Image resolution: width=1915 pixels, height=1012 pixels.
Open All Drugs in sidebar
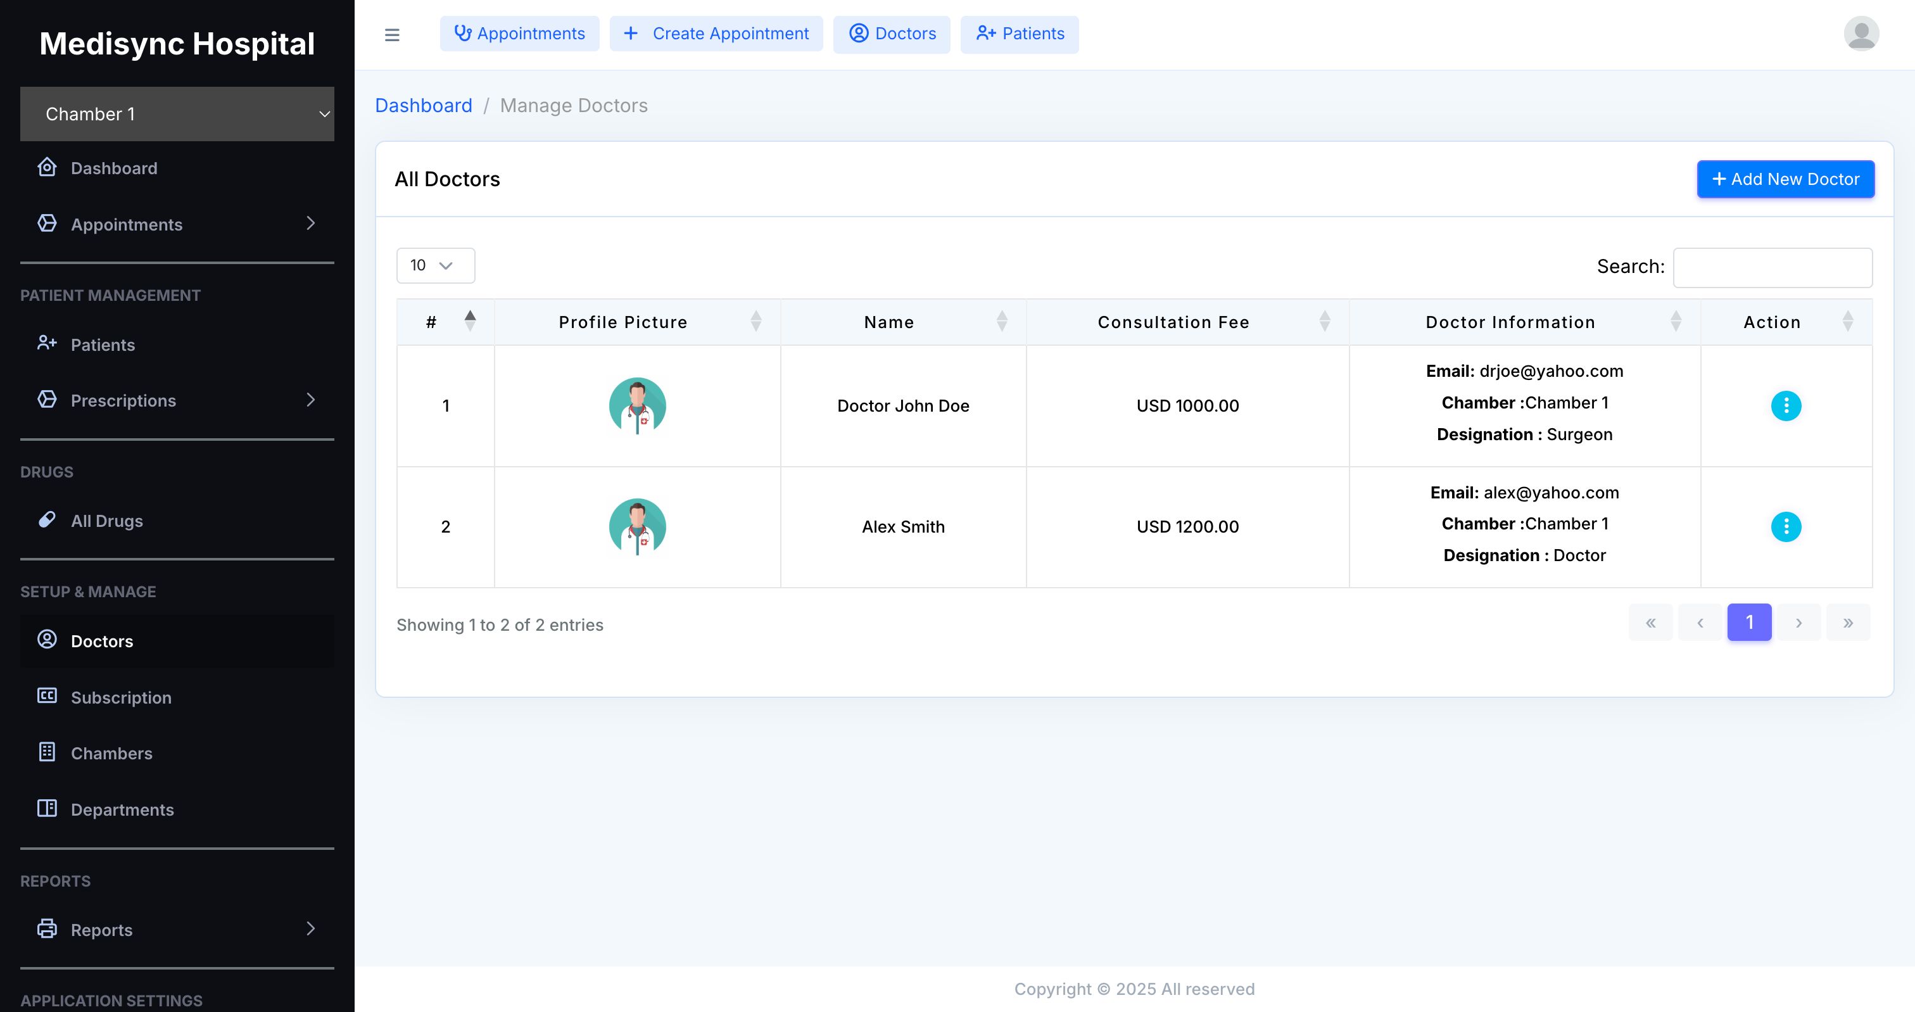click(x=106, y=521)
